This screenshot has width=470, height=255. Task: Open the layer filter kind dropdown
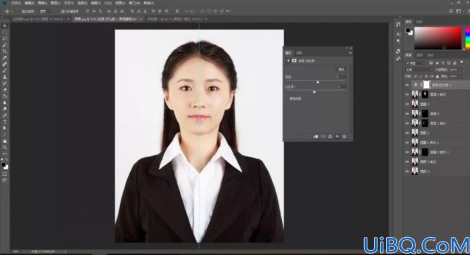click(415, 63)
